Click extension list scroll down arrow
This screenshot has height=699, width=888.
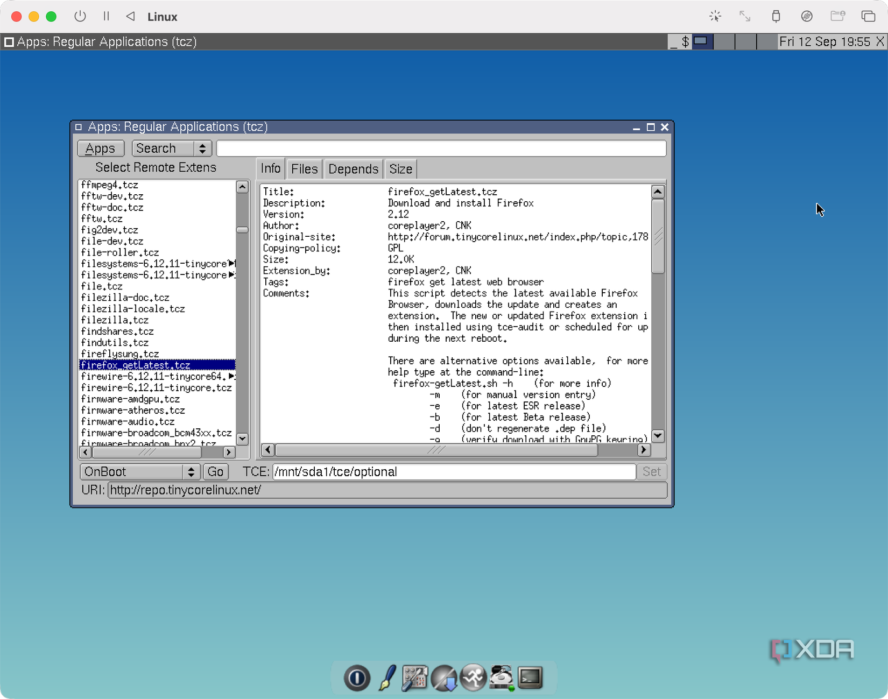pyautogui.click(x=242, y=439)
